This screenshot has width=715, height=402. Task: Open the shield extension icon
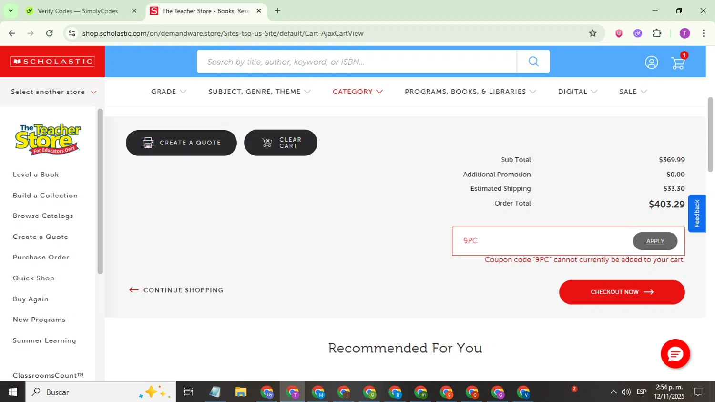[619, 33]
